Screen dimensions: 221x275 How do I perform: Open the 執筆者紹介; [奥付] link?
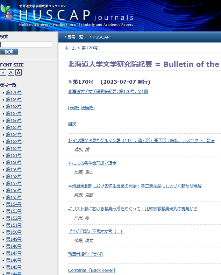tap(85, 254)
